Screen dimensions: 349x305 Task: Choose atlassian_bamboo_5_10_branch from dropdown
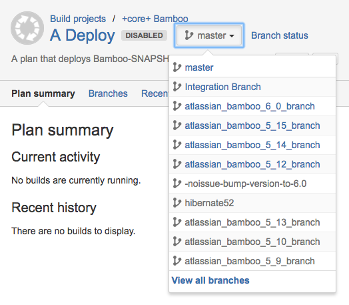coord(252,242)
